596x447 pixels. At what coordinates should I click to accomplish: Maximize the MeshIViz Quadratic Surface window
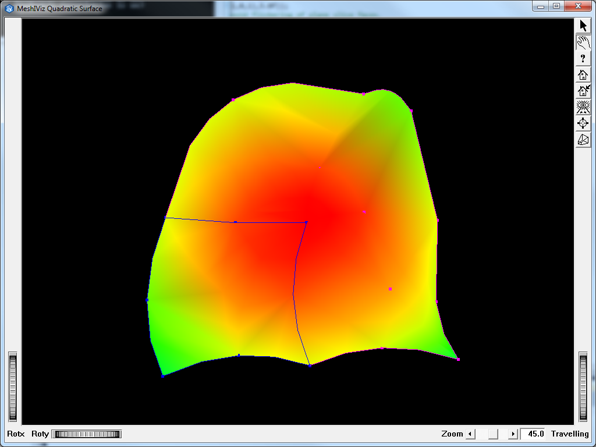tap(556, 6)
